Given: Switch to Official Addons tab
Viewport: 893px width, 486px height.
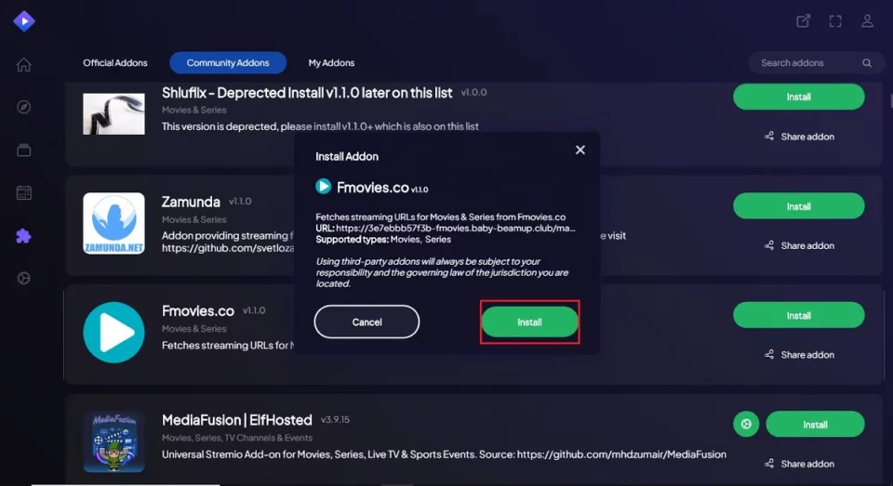Looking at the screenshot, I should pyautogui.click(x=115, y=62).
